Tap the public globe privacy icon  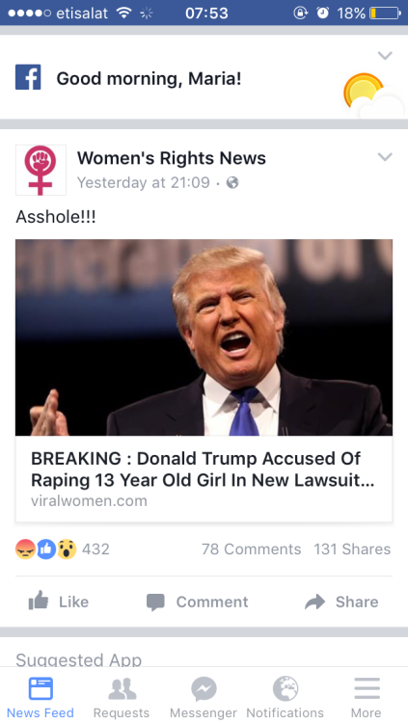[232, 183]
